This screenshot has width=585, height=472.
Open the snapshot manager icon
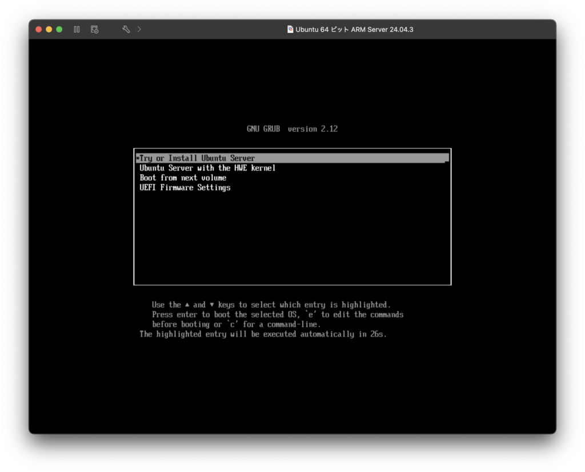pyautogui.click(x=94, y=29)
